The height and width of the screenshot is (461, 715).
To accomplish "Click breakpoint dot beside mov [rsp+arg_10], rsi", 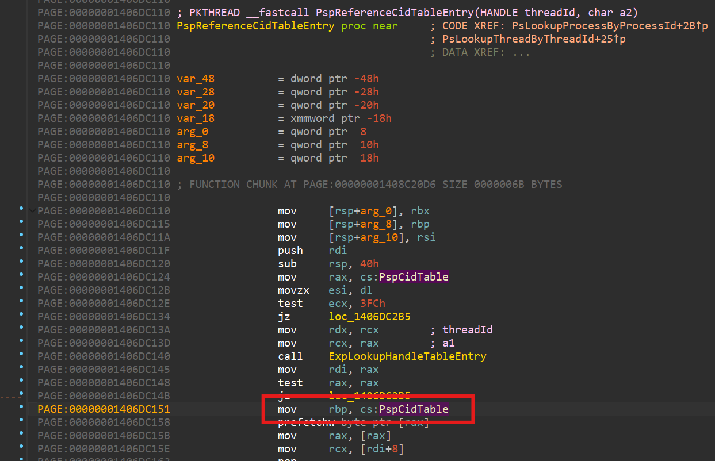I will [21, 237].
